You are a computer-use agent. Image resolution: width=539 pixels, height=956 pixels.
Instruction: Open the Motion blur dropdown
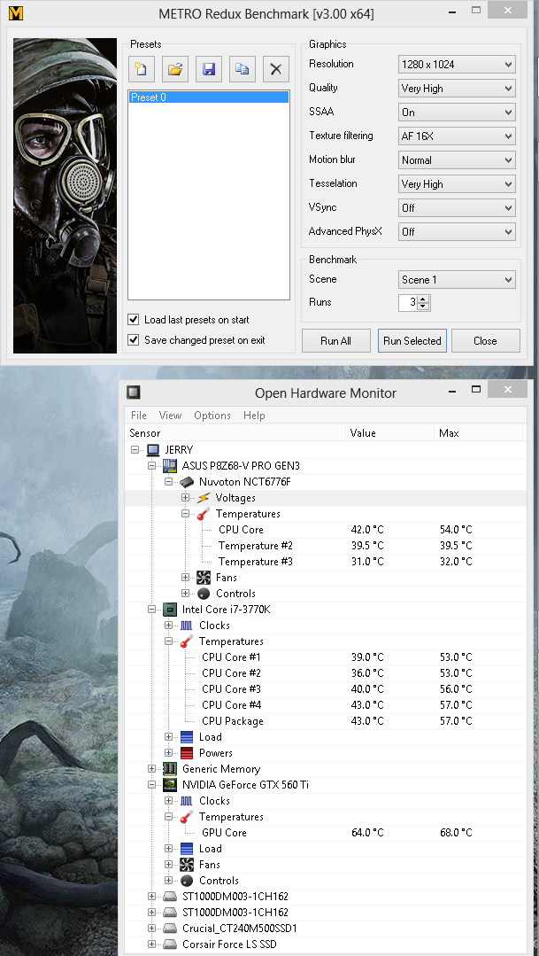(x=457, y=159)
